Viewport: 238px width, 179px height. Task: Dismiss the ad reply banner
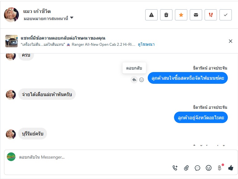tap(230, 41)
